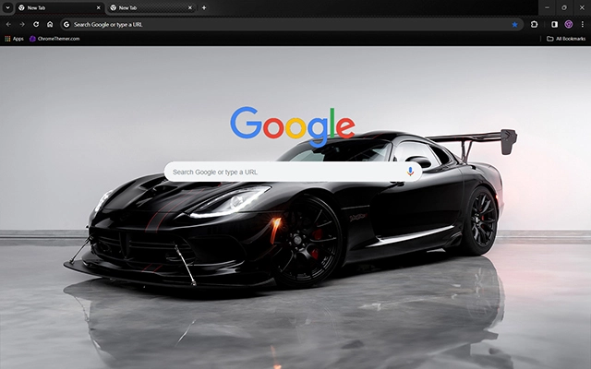The image size is (591, 369).
Task: Toggle the side panel
Action: (x=554, y=25)
